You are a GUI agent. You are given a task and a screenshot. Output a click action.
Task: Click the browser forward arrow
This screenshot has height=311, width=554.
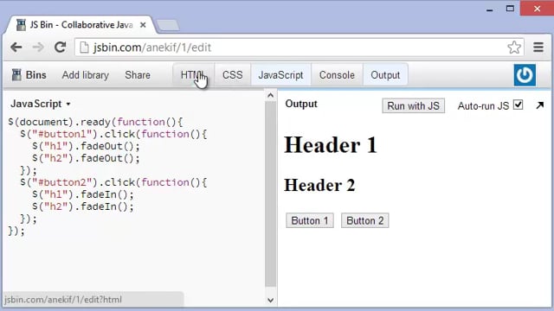point(38,48)
